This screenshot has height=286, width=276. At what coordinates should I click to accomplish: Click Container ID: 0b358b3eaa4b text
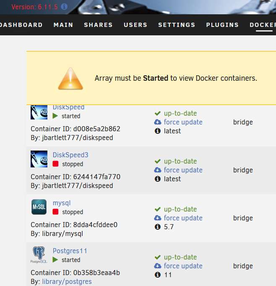tap(75, 273)
